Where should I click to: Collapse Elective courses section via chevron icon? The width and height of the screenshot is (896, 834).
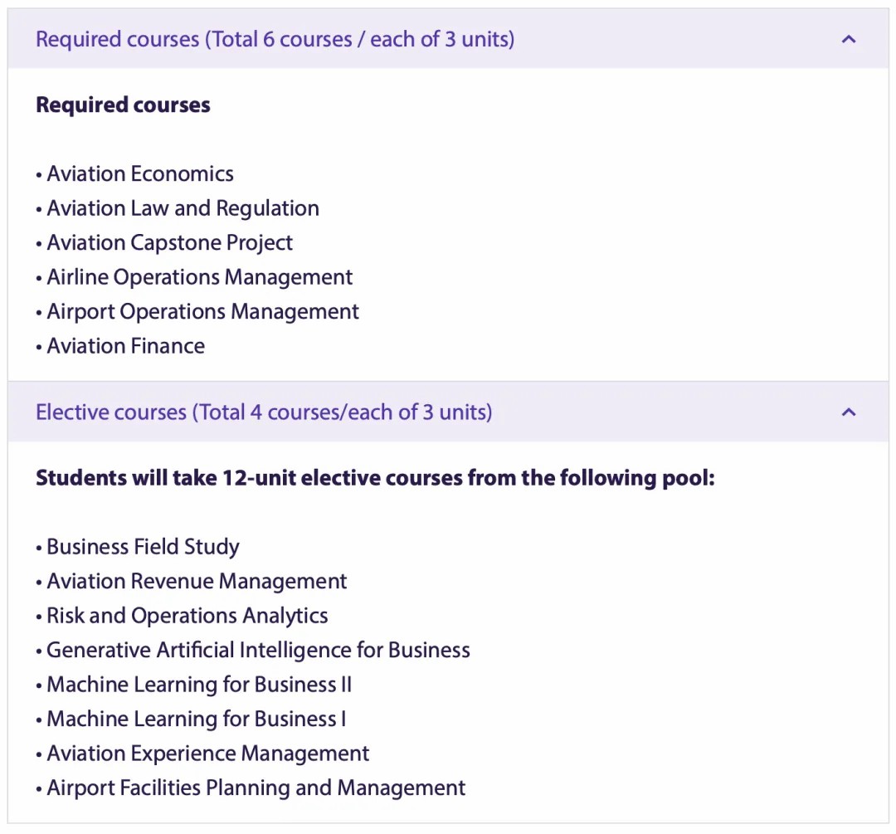pos(848,412)
